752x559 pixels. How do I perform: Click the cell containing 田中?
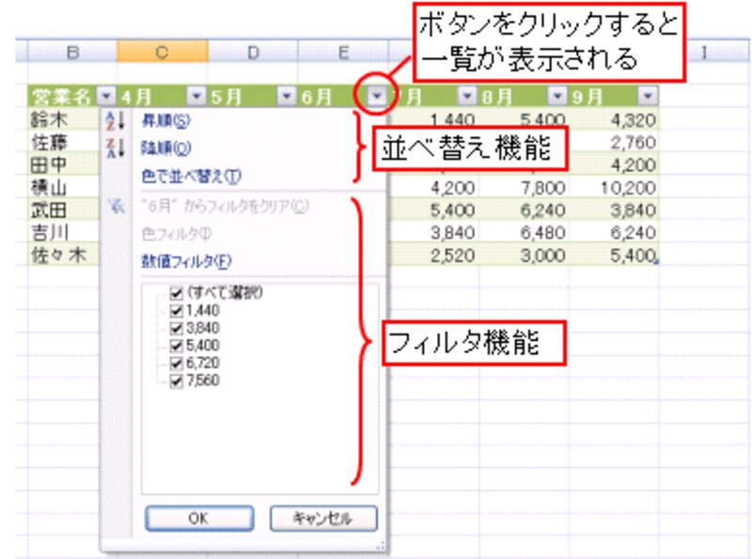pyautogui.click(x=64, y=164)
